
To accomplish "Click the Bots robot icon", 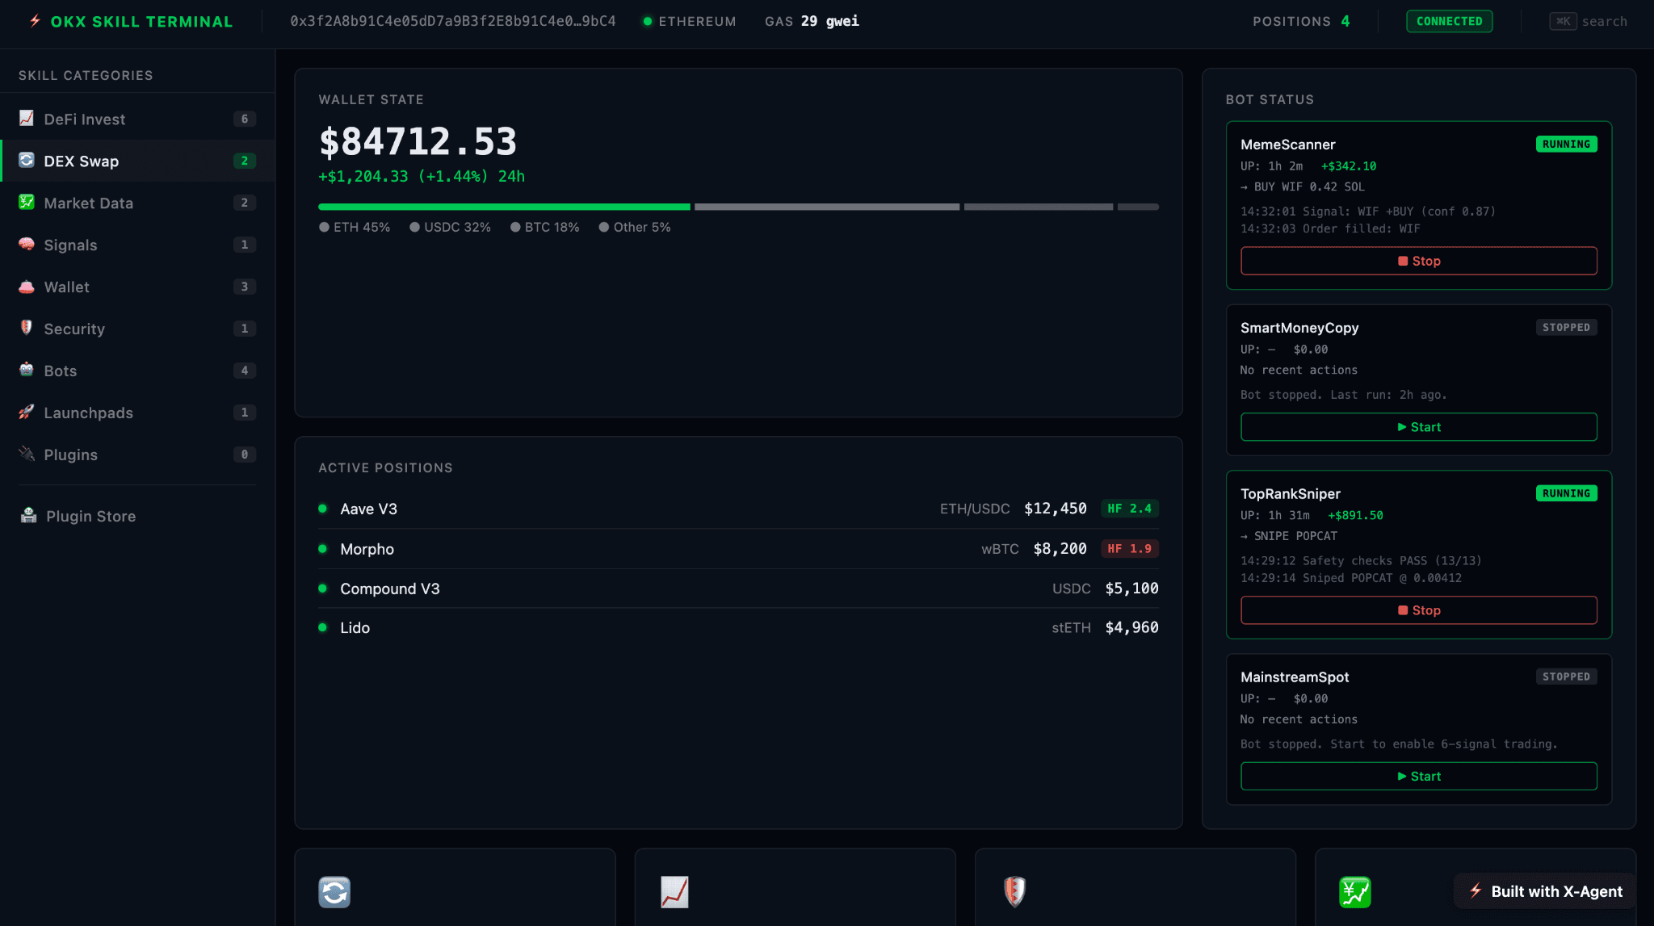I will (27, 370).
